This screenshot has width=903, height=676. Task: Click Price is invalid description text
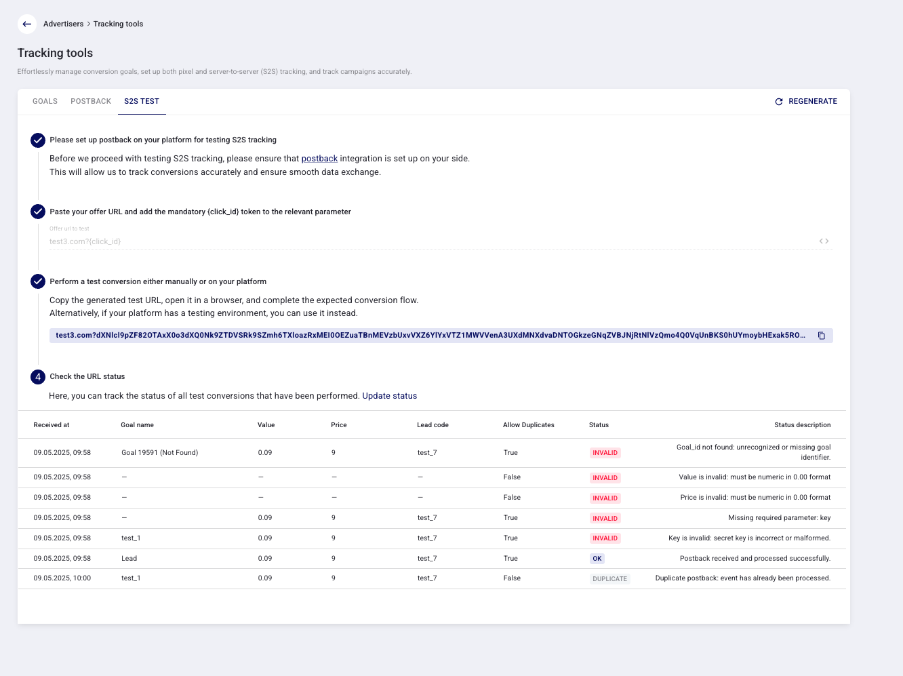[x=755, y=498]
